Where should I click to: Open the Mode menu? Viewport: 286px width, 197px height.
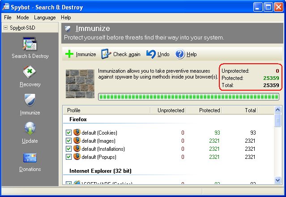(23, 18)
